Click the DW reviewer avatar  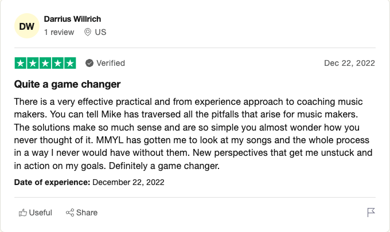(26, 26)
